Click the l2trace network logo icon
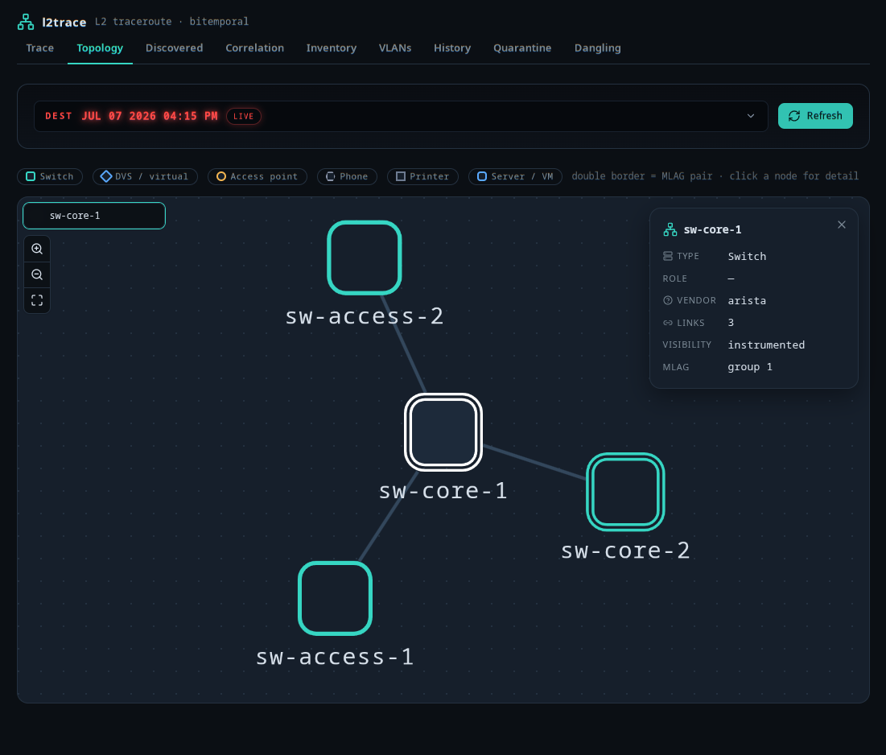Viewport: 886px width, 755px height. [x=26, y=22]
